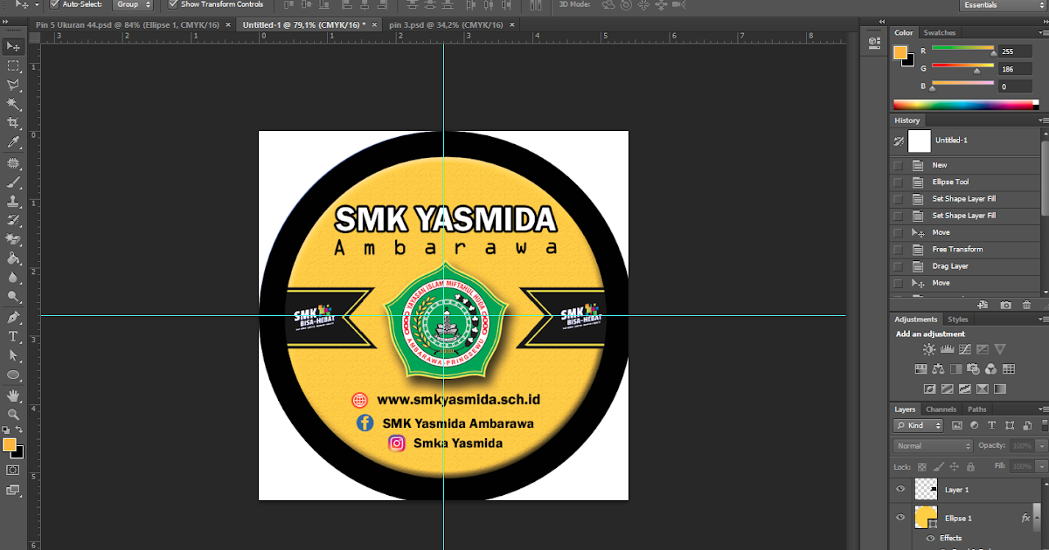Select the Move tool in the toolbox

13,46
